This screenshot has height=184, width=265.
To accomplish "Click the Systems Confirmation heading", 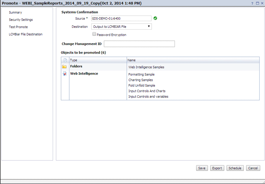I will pyautogui.click(x=79, y=12).
